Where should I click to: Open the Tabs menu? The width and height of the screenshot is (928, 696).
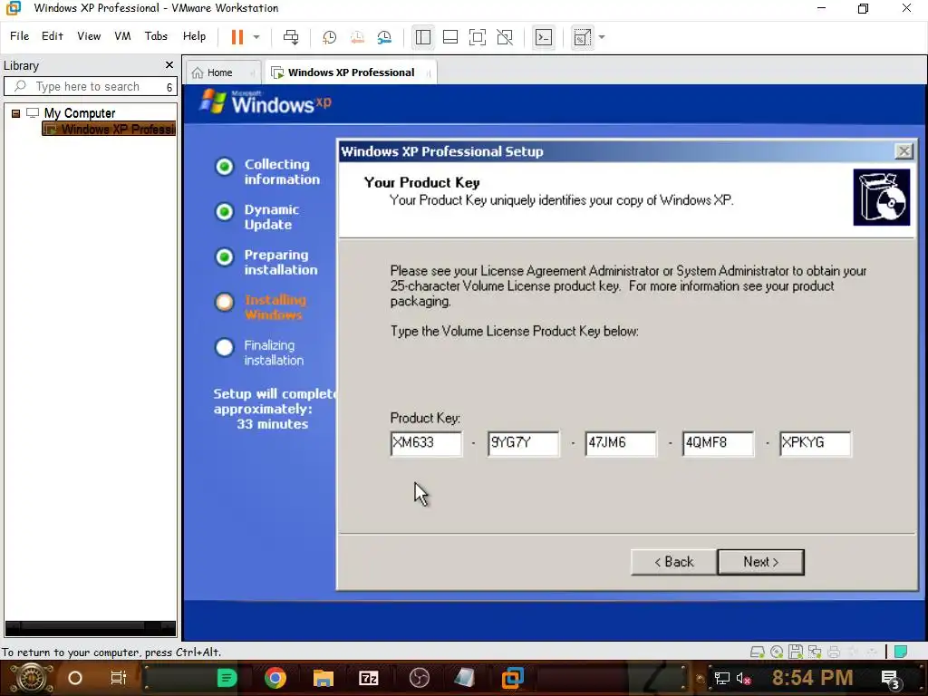click(156, 36)
